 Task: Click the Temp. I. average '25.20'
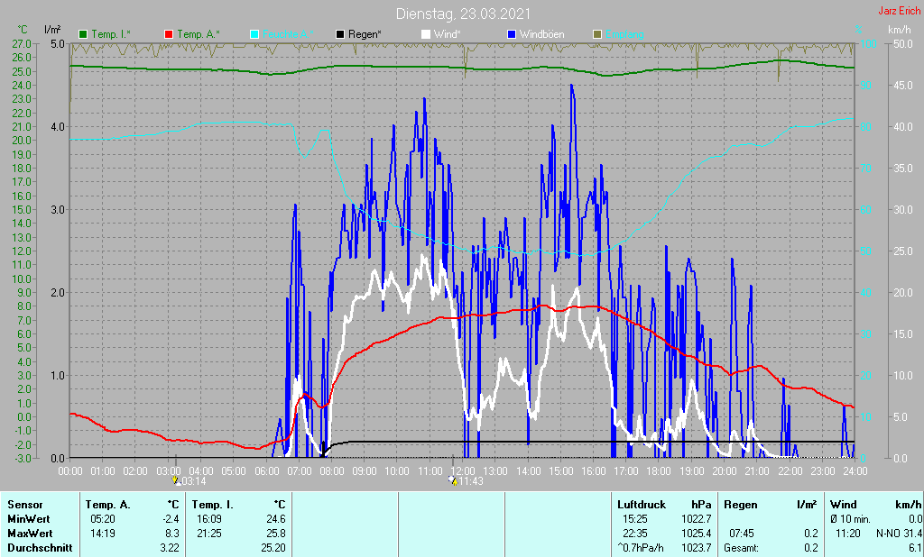click(273, 548)
